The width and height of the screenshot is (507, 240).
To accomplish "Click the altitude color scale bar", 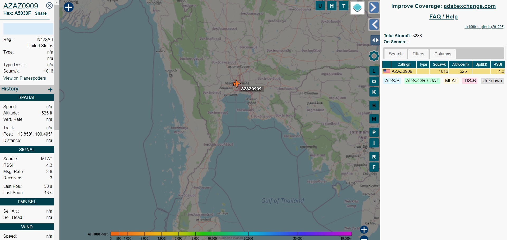I will tap(231, 234).
